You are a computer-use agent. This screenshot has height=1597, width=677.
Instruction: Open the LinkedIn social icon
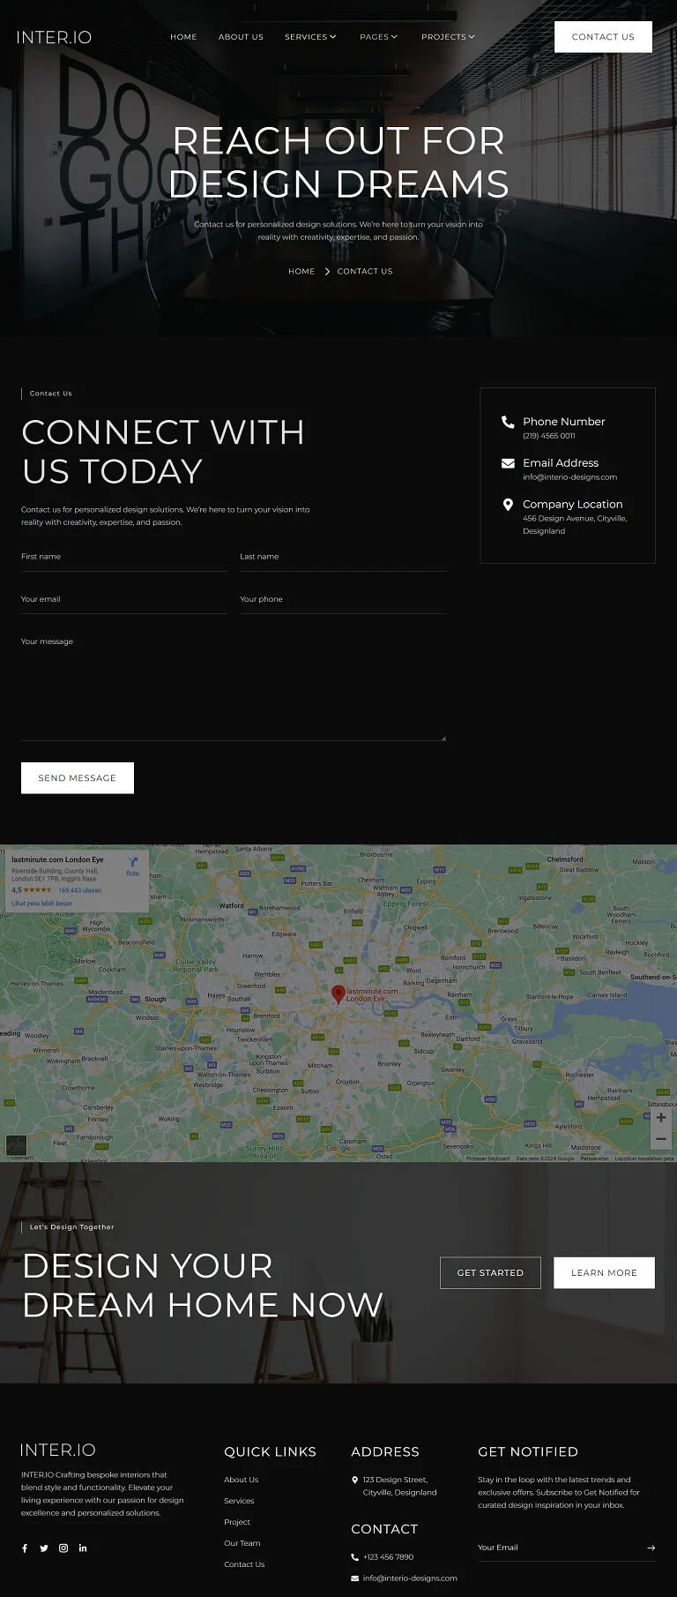(83, 1548)
